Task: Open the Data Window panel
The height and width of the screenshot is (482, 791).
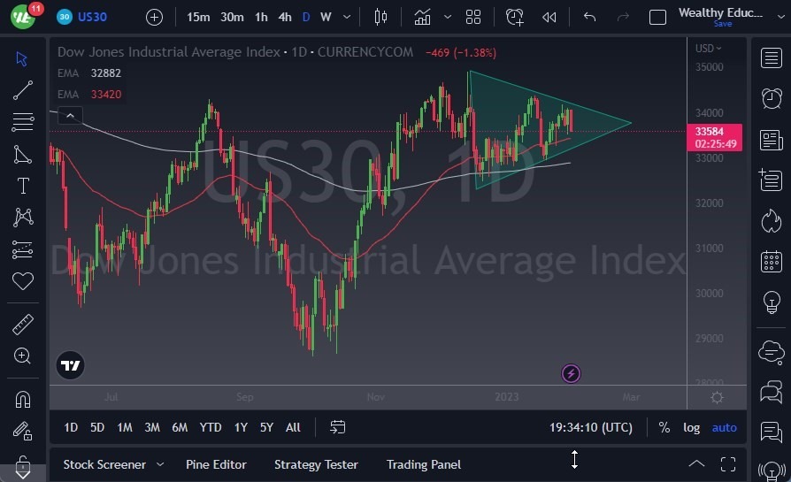Action: [x=772, y=180]
